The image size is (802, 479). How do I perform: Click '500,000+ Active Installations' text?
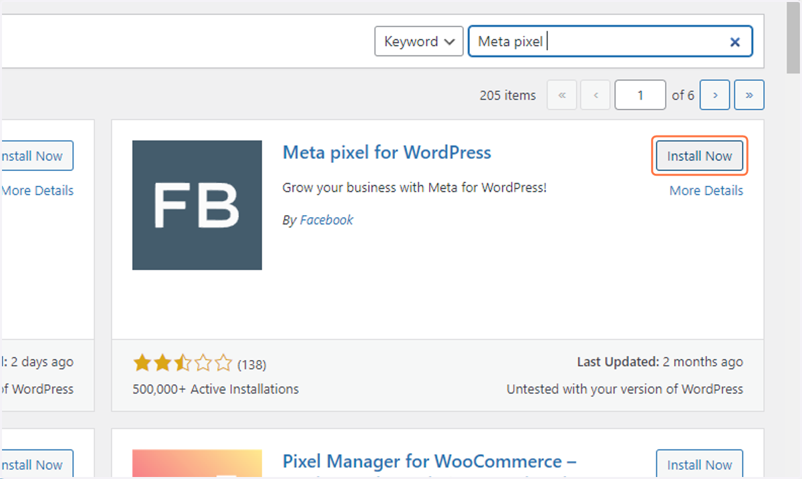[x=216, y=389]
